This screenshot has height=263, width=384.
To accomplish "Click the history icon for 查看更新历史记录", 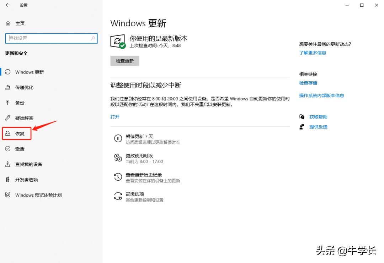I will (118, 177).
